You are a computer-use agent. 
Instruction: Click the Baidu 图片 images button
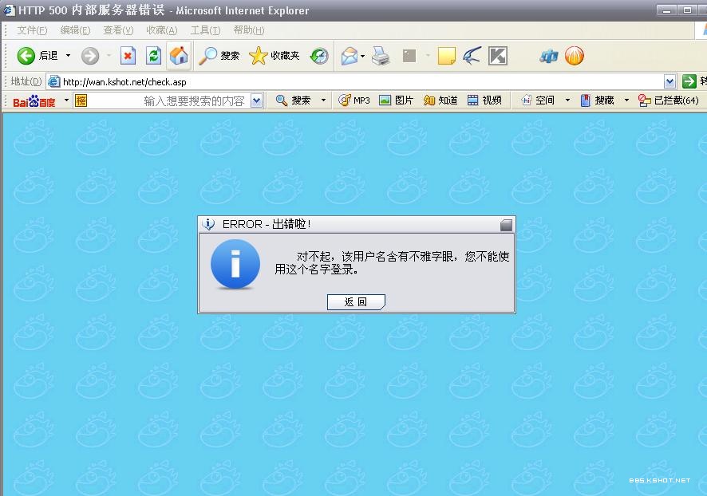pyautogui.click(x=396, y=100)
